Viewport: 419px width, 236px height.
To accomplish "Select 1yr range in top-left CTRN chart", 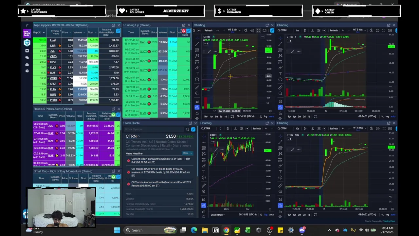I will point(211,117).
